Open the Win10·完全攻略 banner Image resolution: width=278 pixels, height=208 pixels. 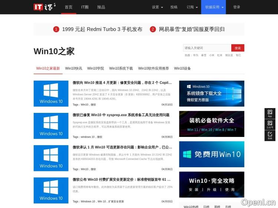pyautogui.click(x=212, y=185)
